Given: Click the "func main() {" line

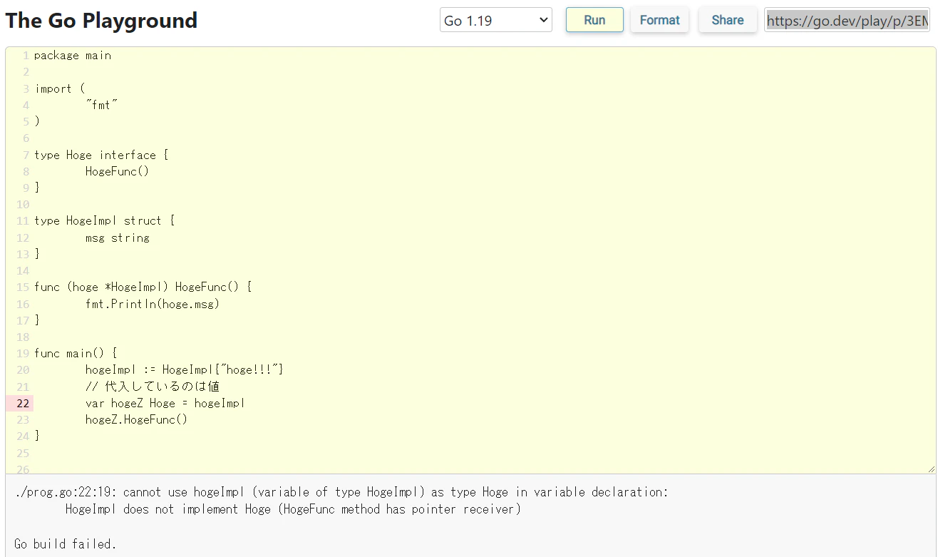Looking at the screenshot, I should (x=76, y=353).
